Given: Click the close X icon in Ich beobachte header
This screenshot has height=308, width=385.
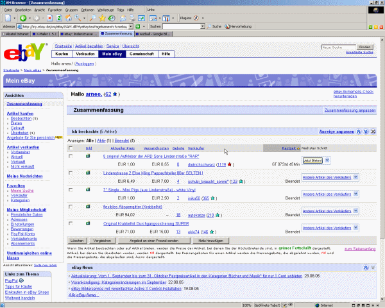Looking at the screenshot, I should [x=372, y=131].
